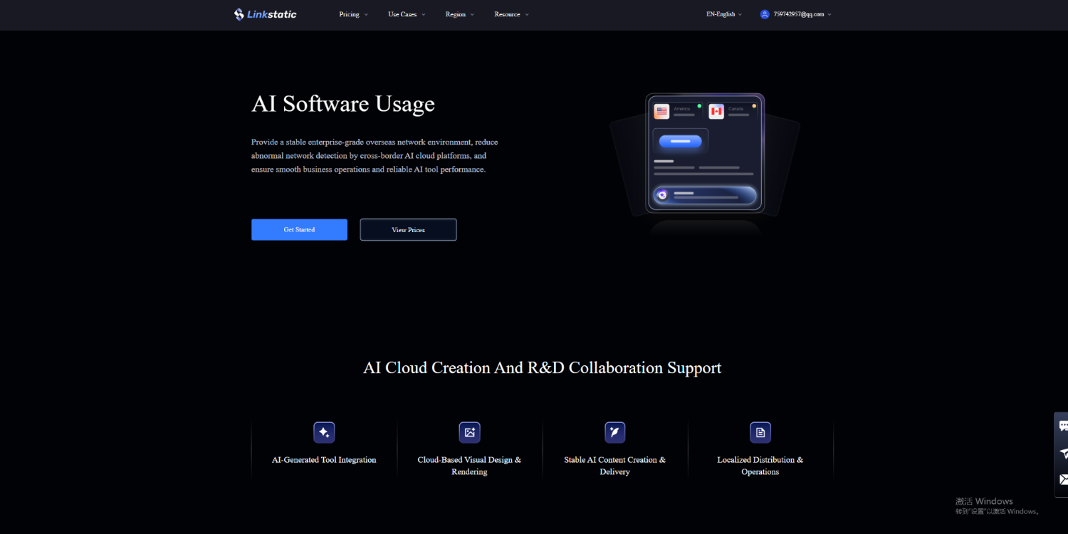Open the Region dropdown
The height and width of the screenshot is (534, 1068).
click(x=459, y=14)
